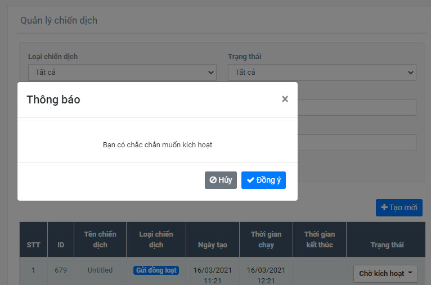This screenshot has height=285, width=431.
Task: Click the Quản lý chiến dịch page title
Action: pos(59,20)
